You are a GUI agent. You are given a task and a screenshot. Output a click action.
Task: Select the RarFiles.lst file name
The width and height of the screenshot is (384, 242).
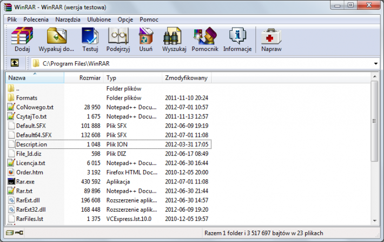(30, 219)
